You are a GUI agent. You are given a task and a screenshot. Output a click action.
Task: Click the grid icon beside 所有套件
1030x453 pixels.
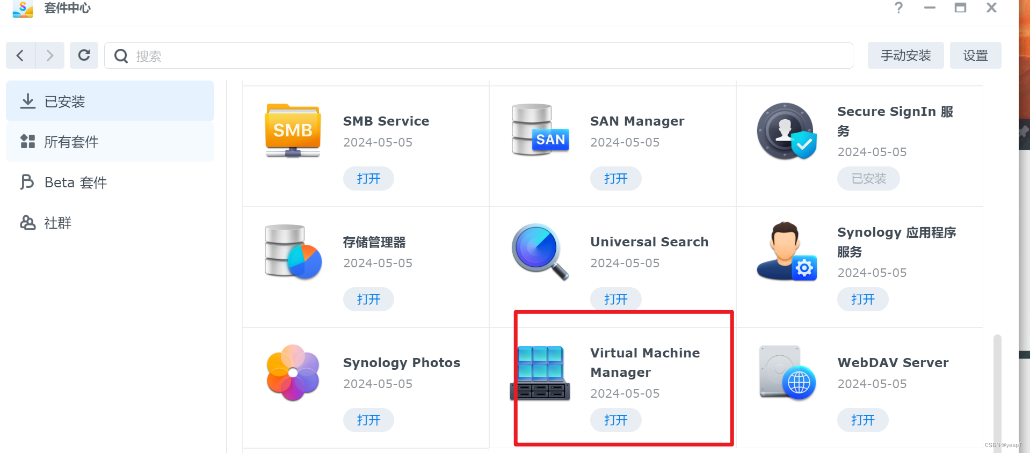[27, 141]
